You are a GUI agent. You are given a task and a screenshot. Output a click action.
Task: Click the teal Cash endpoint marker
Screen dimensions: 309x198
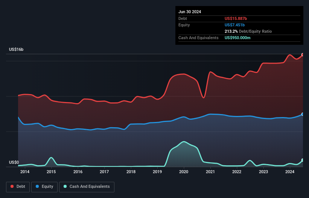click(x=303, y=160)
